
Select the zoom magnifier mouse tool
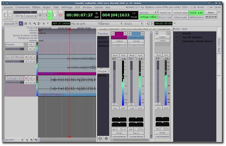click(x=30, y=24)
